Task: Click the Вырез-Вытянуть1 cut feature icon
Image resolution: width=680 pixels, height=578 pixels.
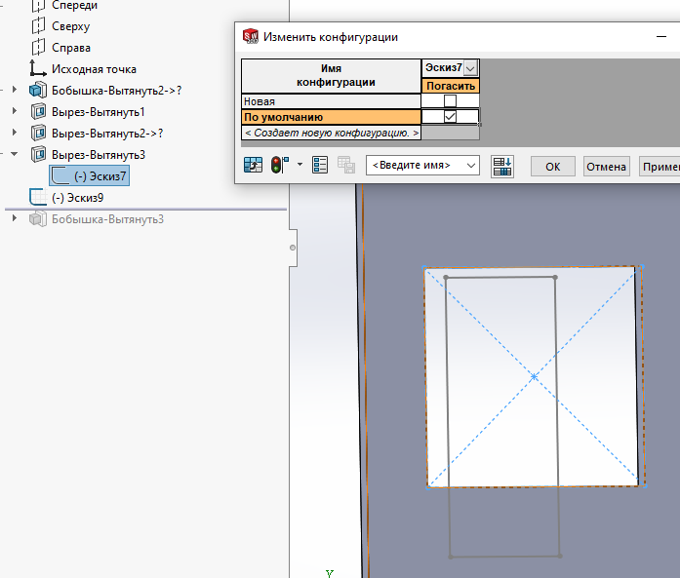Action: pyautogui.click(x=39, y=112)
